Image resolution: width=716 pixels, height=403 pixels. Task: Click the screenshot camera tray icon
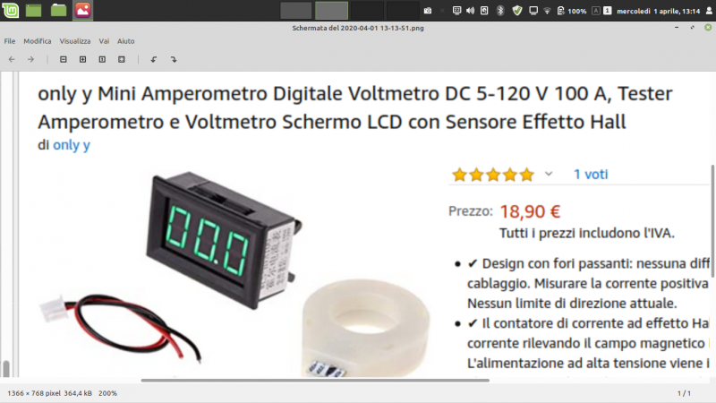428,11
